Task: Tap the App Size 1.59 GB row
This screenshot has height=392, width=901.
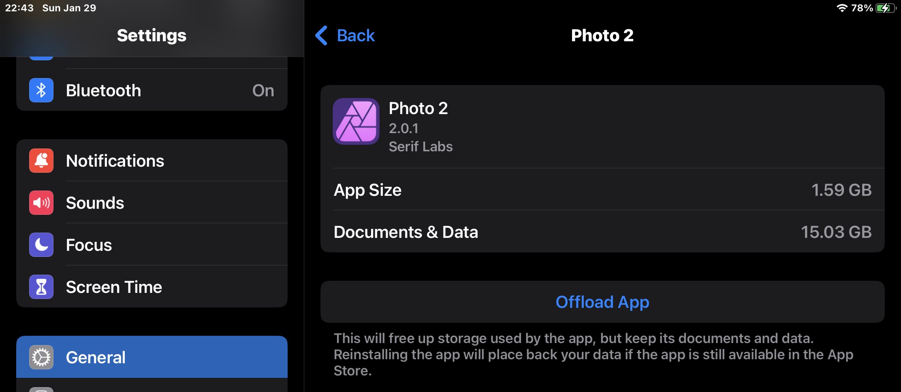Action: pos(602,190)
